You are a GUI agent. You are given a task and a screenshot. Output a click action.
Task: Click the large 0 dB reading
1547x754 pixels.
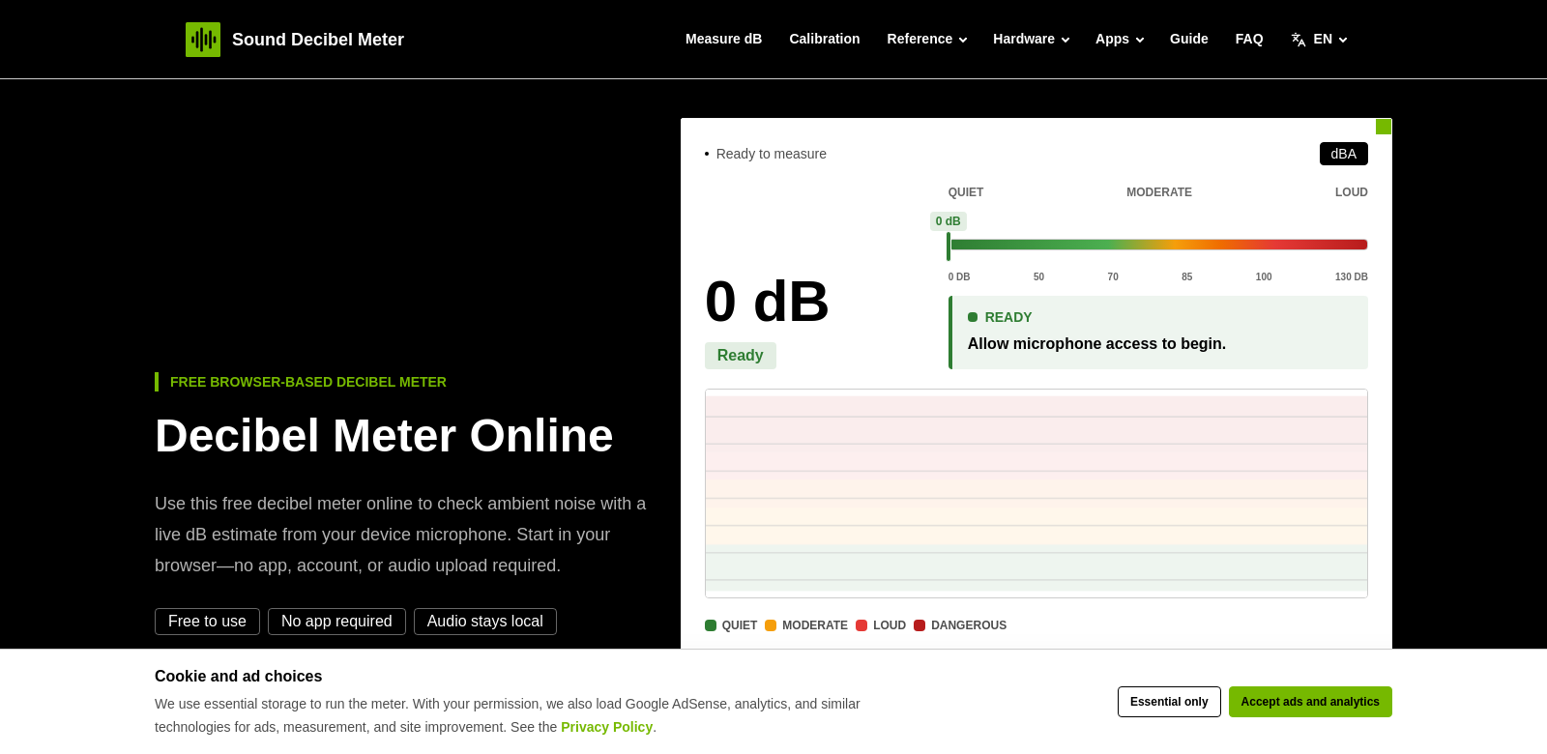(767, 302)
